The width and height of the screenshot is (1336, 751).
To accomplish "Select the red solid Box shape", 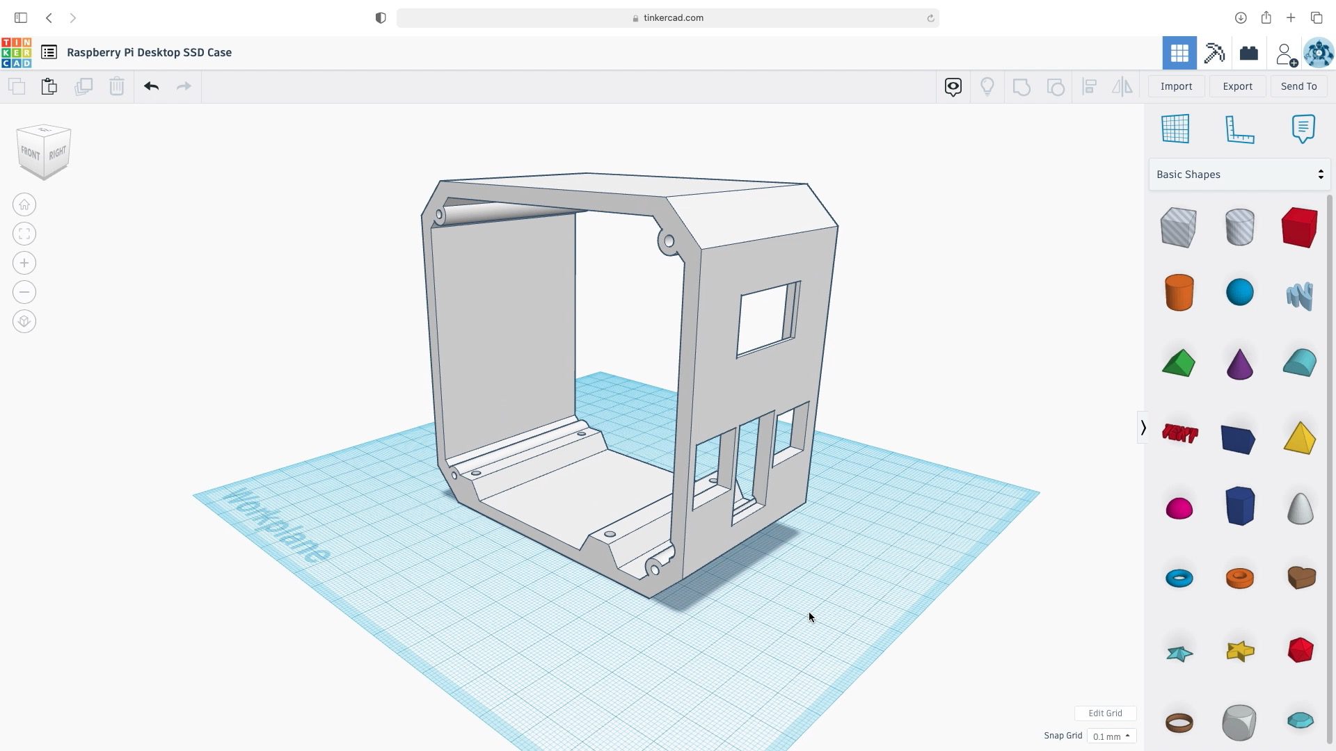I will click(1299, 227).
